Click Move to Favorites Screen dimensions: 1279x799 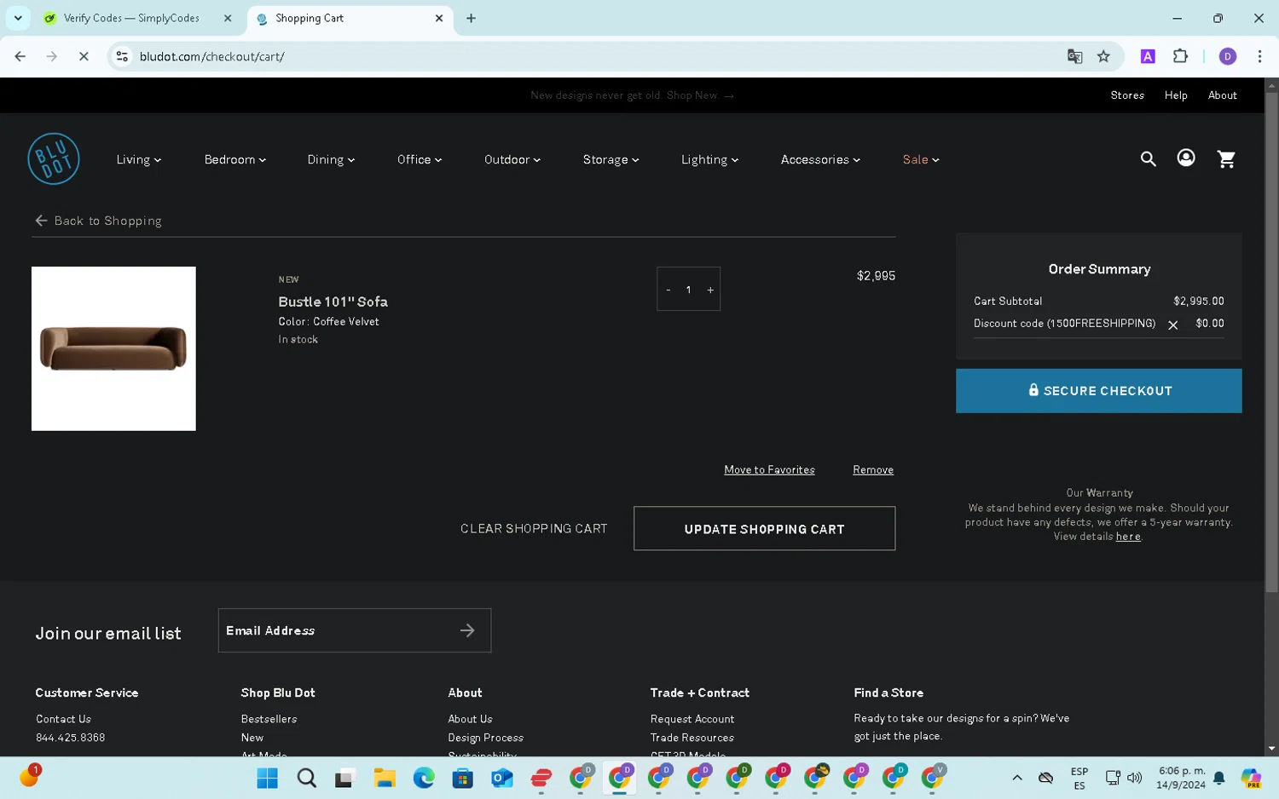(x=769, y=470)
